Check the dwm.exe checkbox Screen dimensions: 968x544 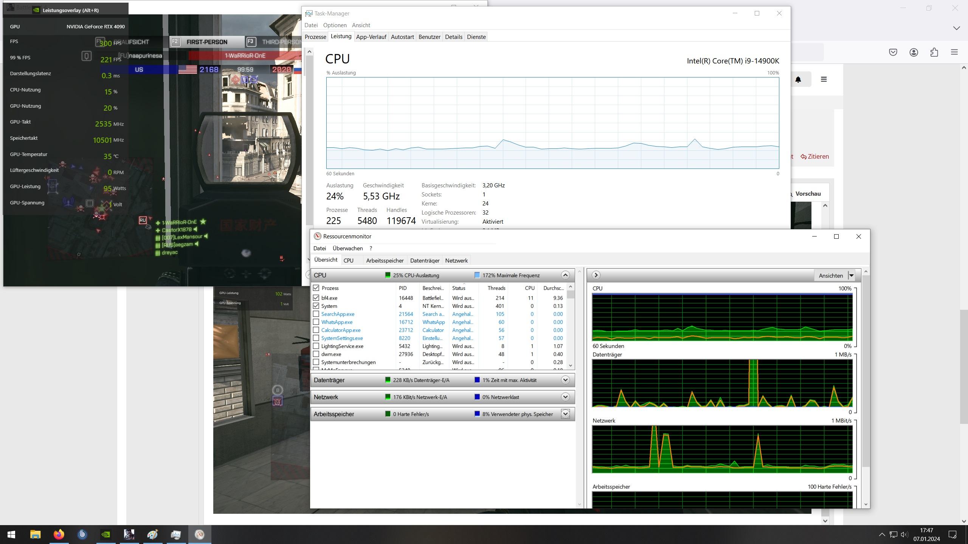pos(316,354)
